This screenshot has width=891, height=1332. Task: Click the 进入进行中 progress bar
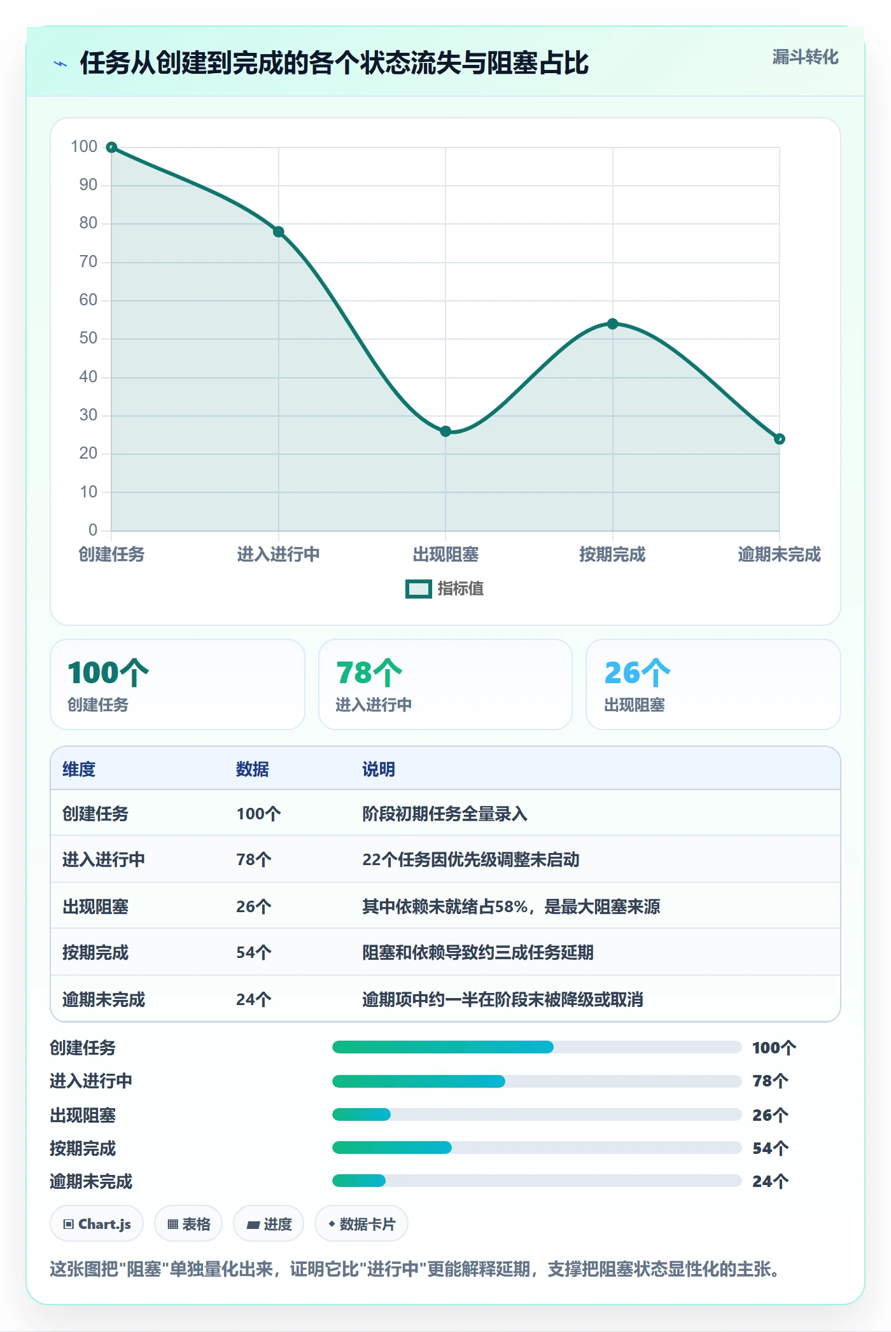(537, 1081)
